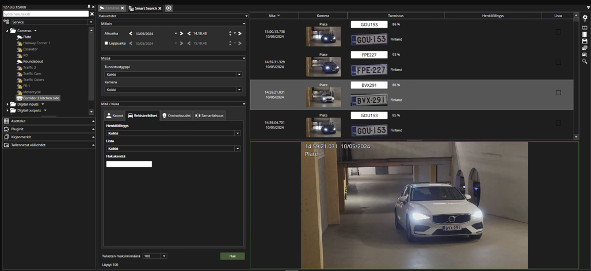The image size is (591, 271).
Task: Open the Rekisterikilvet tab
Action: coord(143,115)
